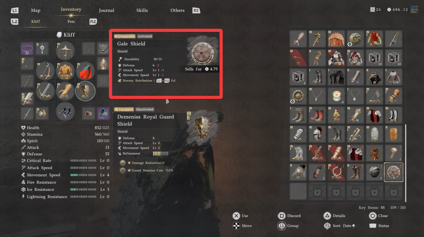Select the golden chest armor equipment slot
Screen dimensions: 424x237
click(x=66, y=71)
